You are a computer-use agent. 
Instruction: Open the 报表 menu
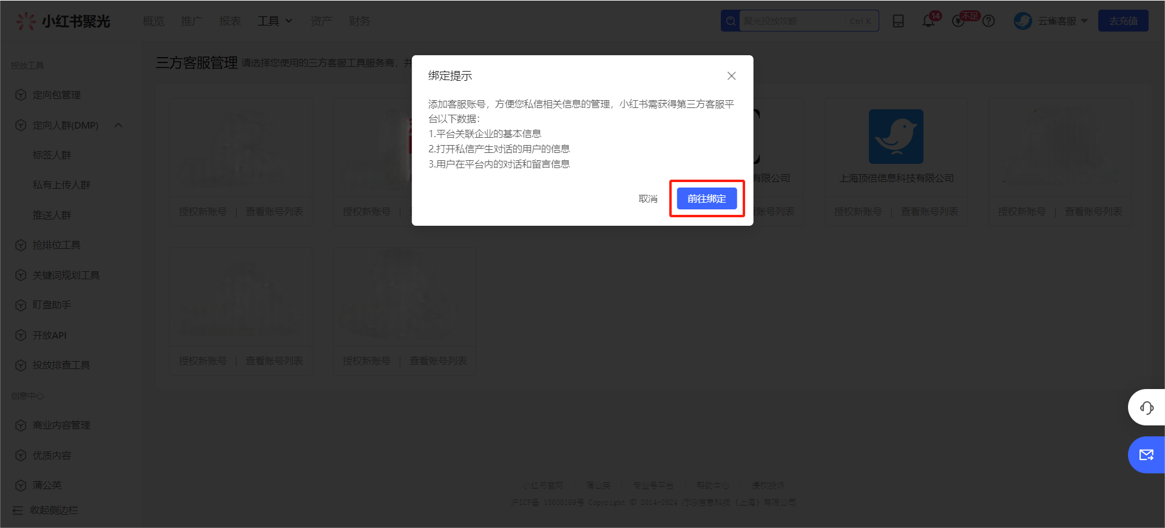click(230, 21)
